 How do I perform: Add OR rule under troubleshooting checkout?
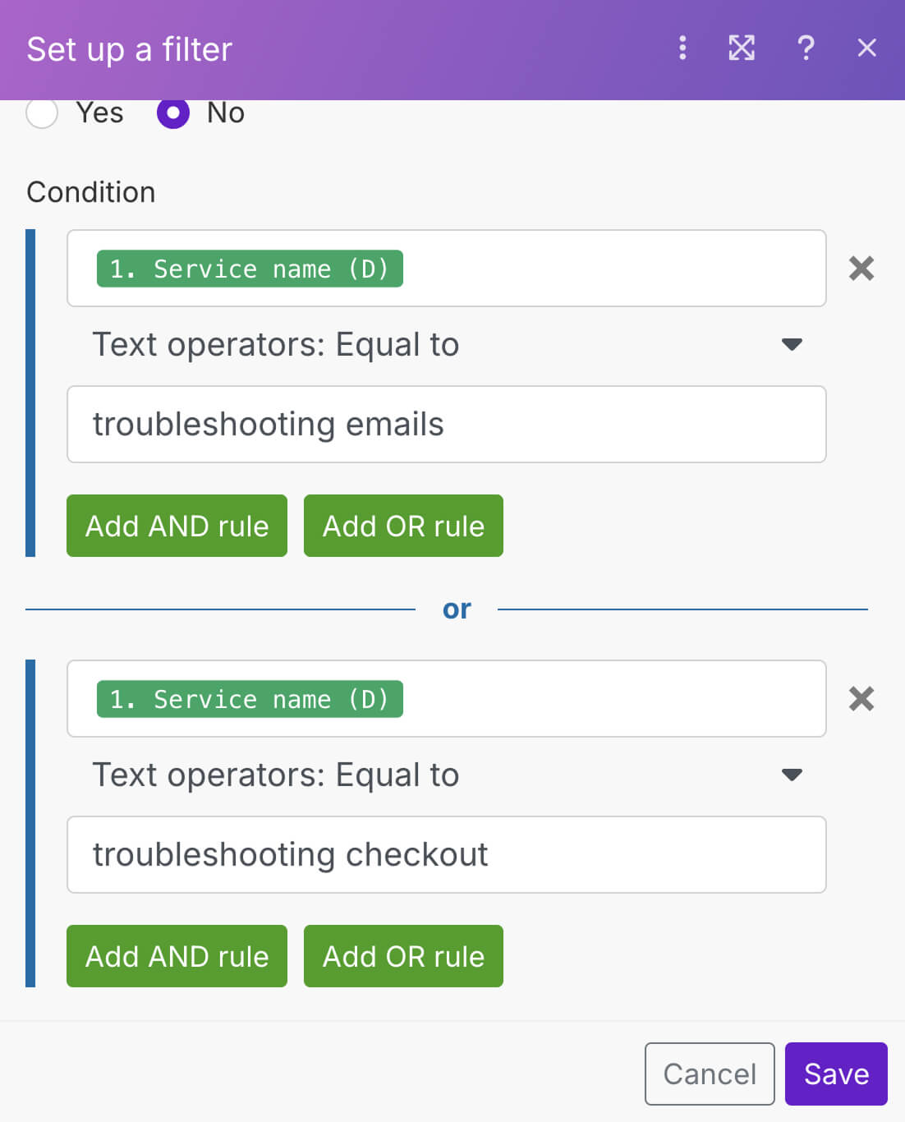pyautogui.click(x=403, y=956)
